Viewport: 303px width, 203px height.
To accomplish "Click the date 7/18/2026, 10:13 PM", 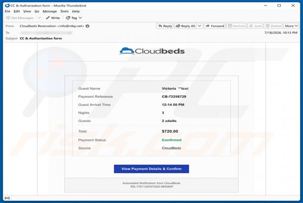I will 281,32.
